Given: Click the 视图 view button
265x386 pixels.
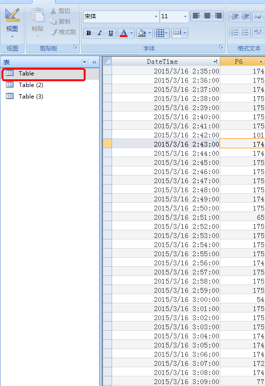Looking at the screenshot, I should (12, 24).
